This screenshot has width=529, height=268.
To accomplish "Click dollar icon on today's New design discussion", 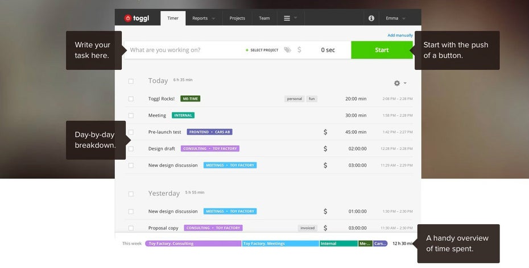I will (325, 165).
